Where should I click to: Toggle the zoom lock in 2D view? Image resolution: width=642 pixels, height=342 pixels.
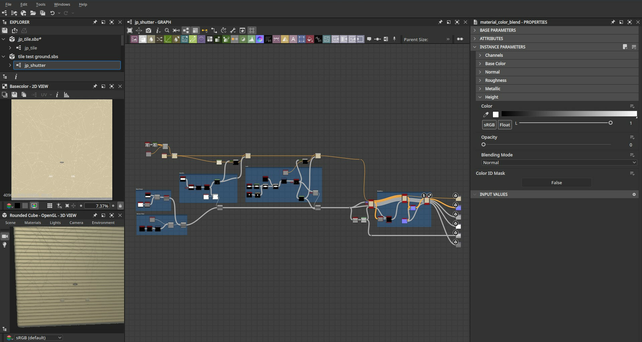pyautogui.click(x=120, y=206)
